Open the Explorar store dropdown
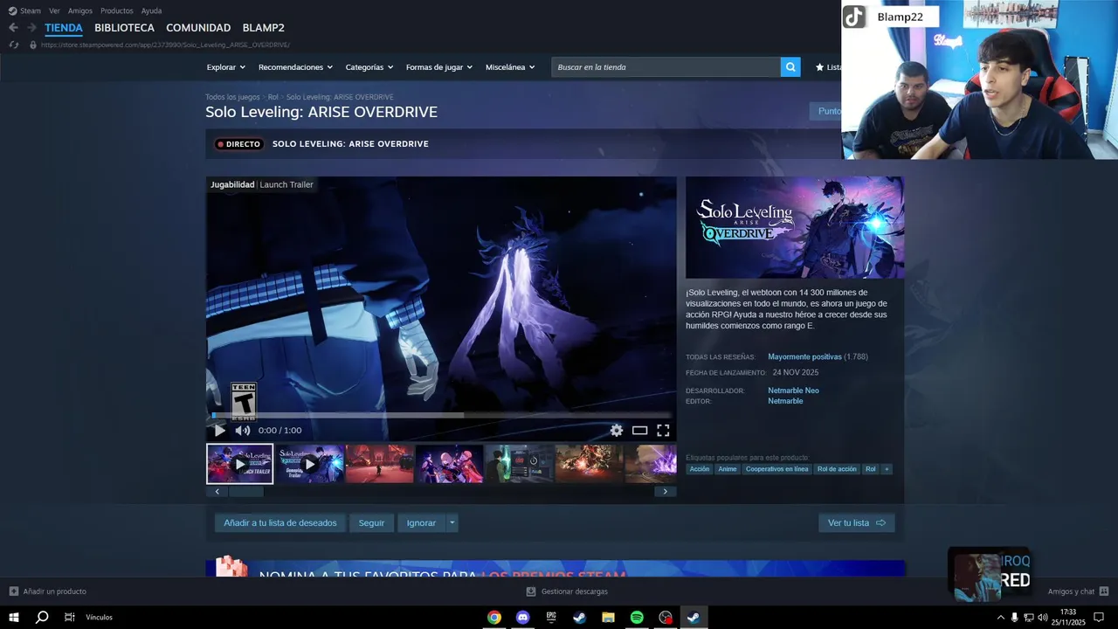Image resolution: width=1118 pixels, height=629 pixels. (x=226, y=67)
